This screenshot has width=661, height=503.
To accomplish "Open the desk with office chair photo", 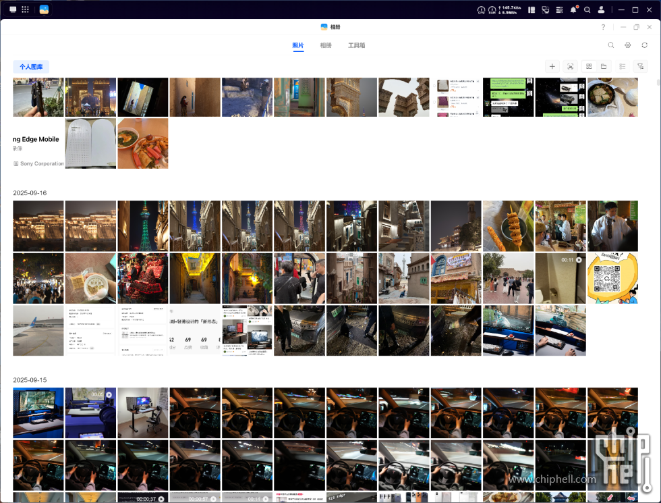I will pos(143,413).
